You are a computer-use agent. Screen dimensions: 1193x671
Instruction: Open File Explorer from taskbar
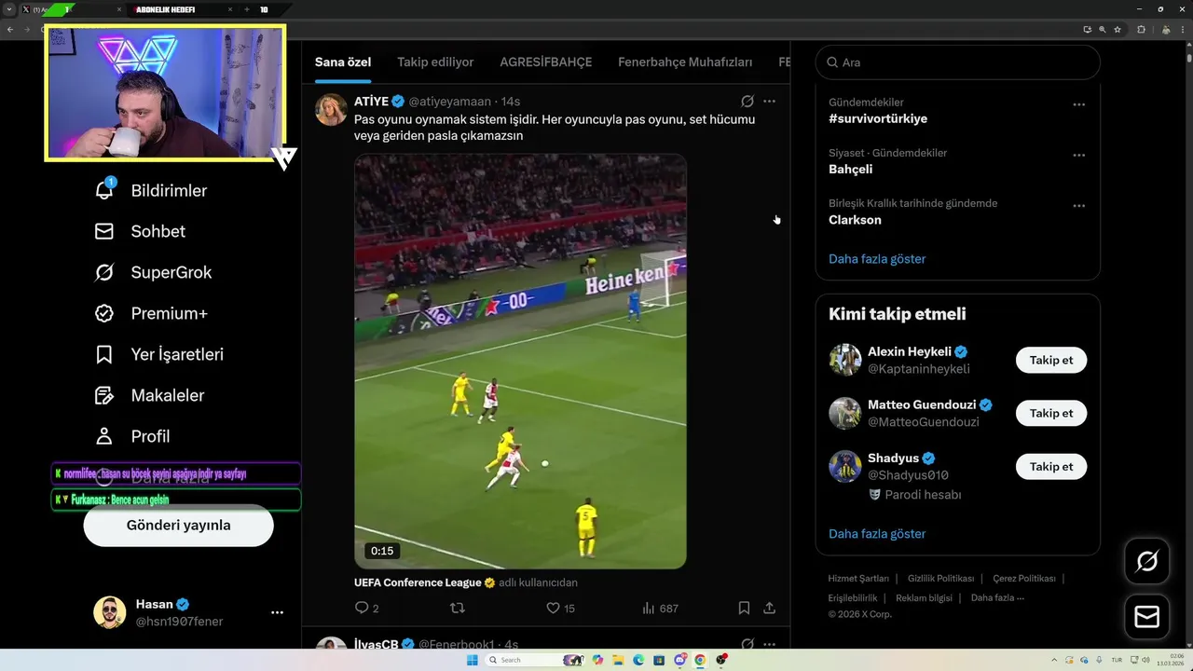[x=619, y=660]
